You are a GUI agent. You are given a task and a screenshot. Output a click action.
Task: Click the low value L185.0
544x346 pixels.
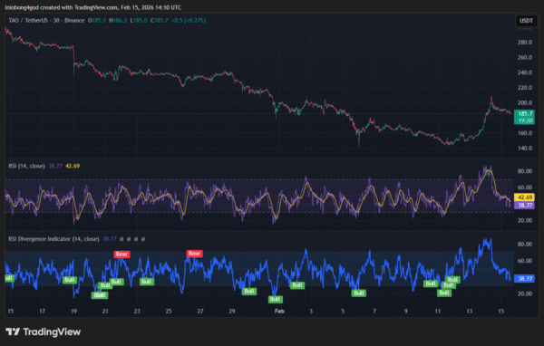[x=139, y=21]
